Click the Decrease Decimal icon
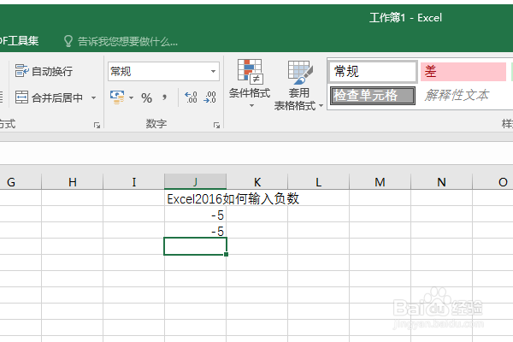 coord(209,97)
